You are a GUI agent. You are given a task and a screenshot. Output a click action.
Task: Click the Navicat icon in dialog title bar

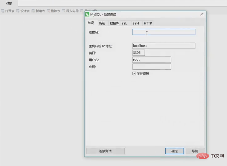87,14
